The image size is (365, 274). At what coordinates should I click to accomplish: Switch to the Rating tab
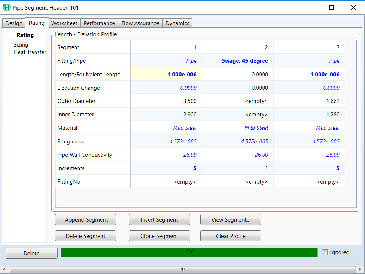coord(36,23)
